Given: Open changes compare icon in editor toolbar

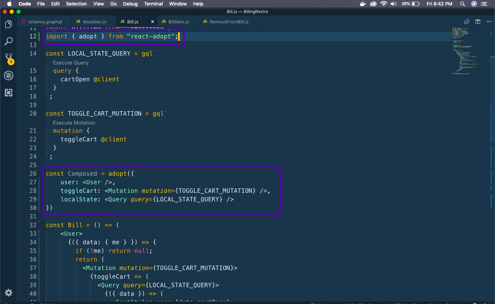Looking at the screenshot, I should [467, 22].
